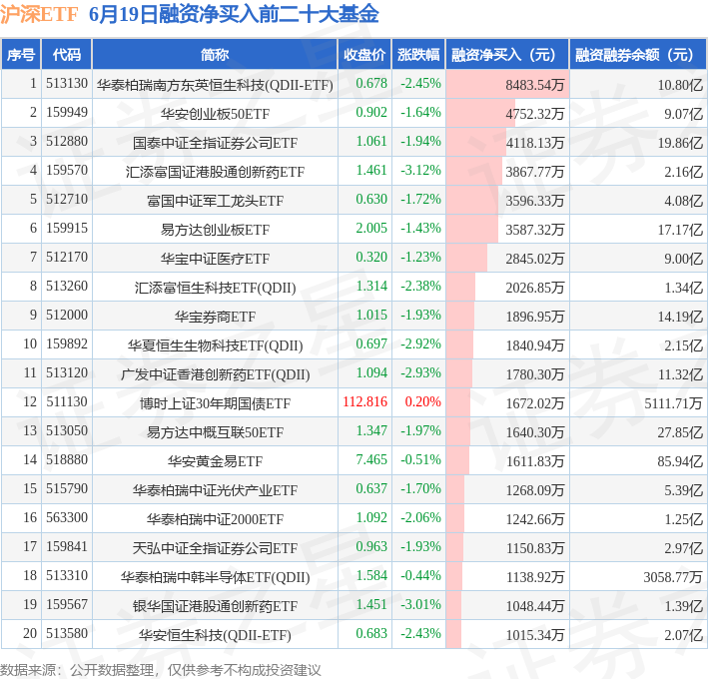Select 汇添富国证港股通创新药ETF name
The image size is (708, 679).
coord(215,172)
